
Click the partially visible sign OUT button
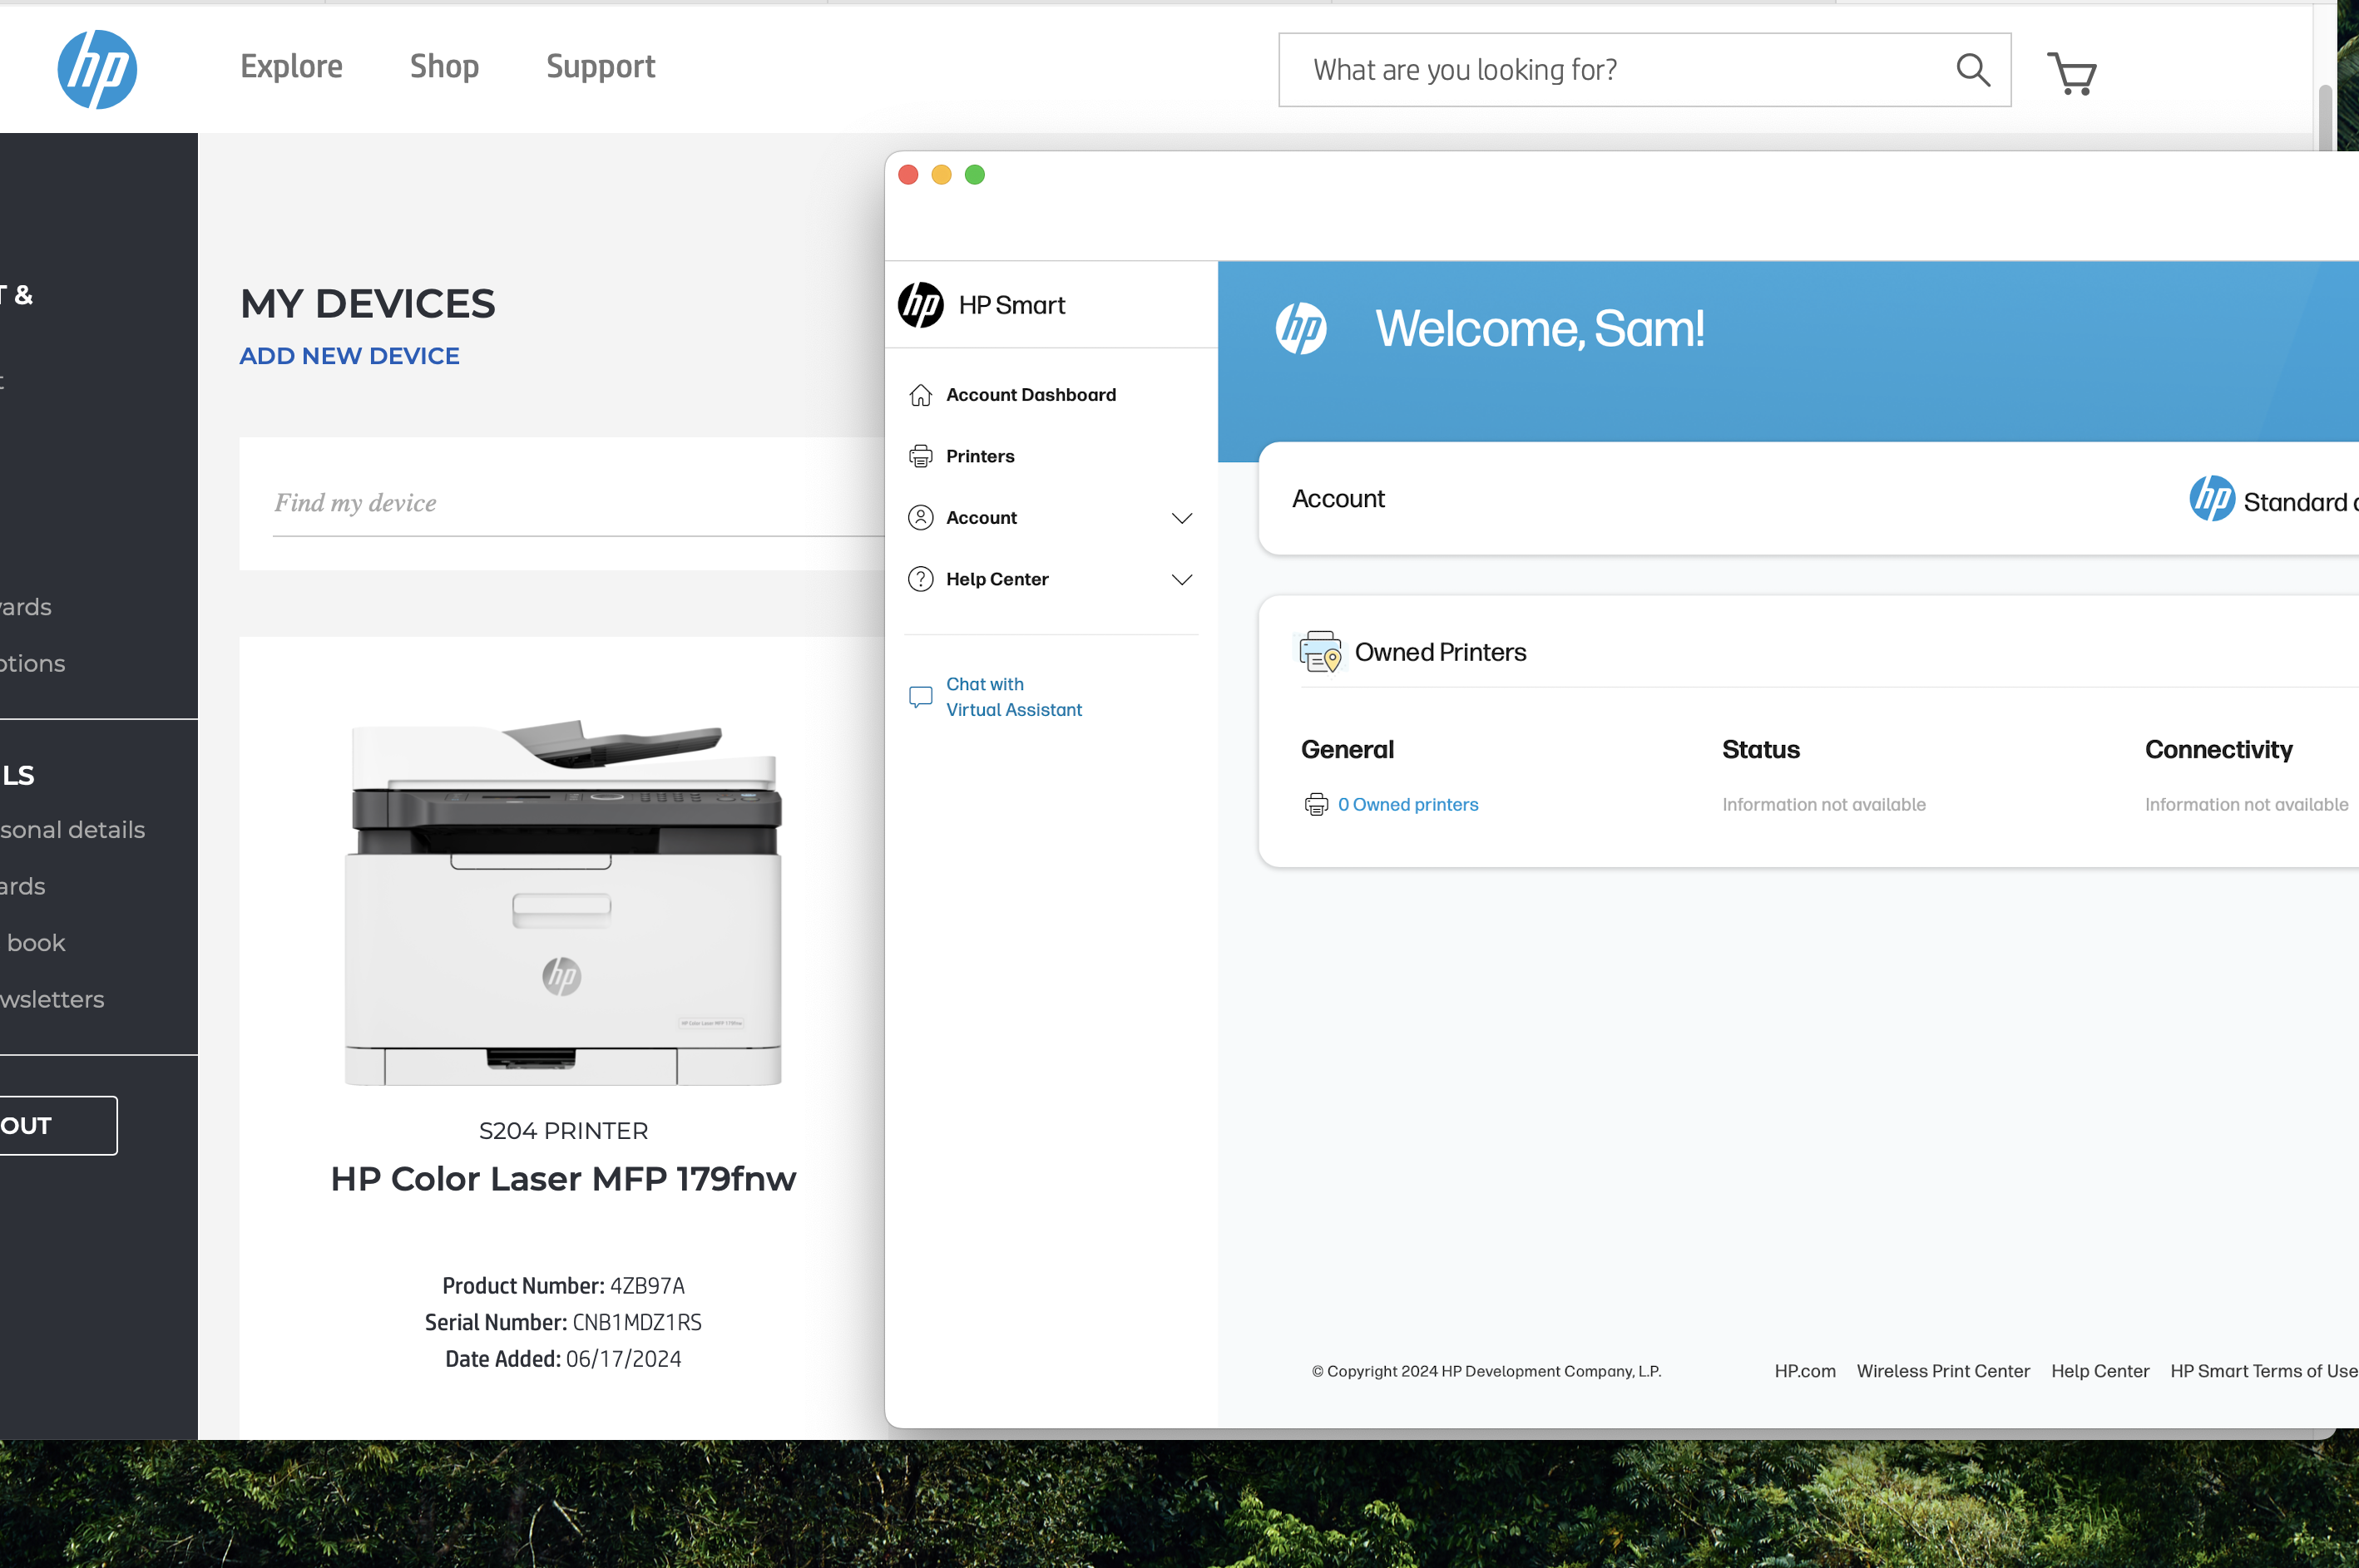[x=58, y=1126]
